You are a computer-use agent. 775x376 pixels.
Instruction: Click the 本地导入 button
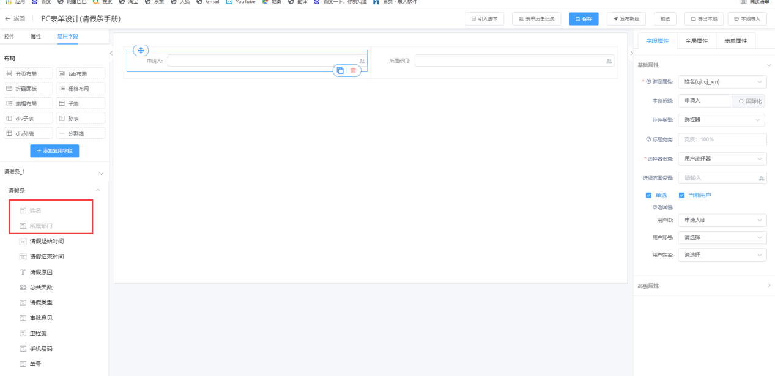747,19
